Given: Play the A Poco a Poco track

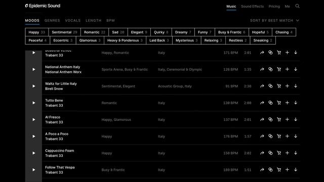Looking at the screenshot, I should [x=34, y=136].
